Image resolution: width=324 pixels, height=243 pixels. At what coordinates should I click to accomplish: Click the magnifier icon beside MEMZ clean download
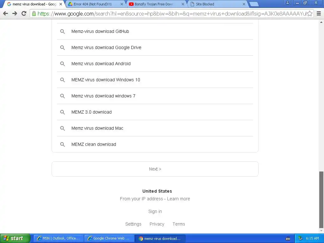tap(62, 144)
